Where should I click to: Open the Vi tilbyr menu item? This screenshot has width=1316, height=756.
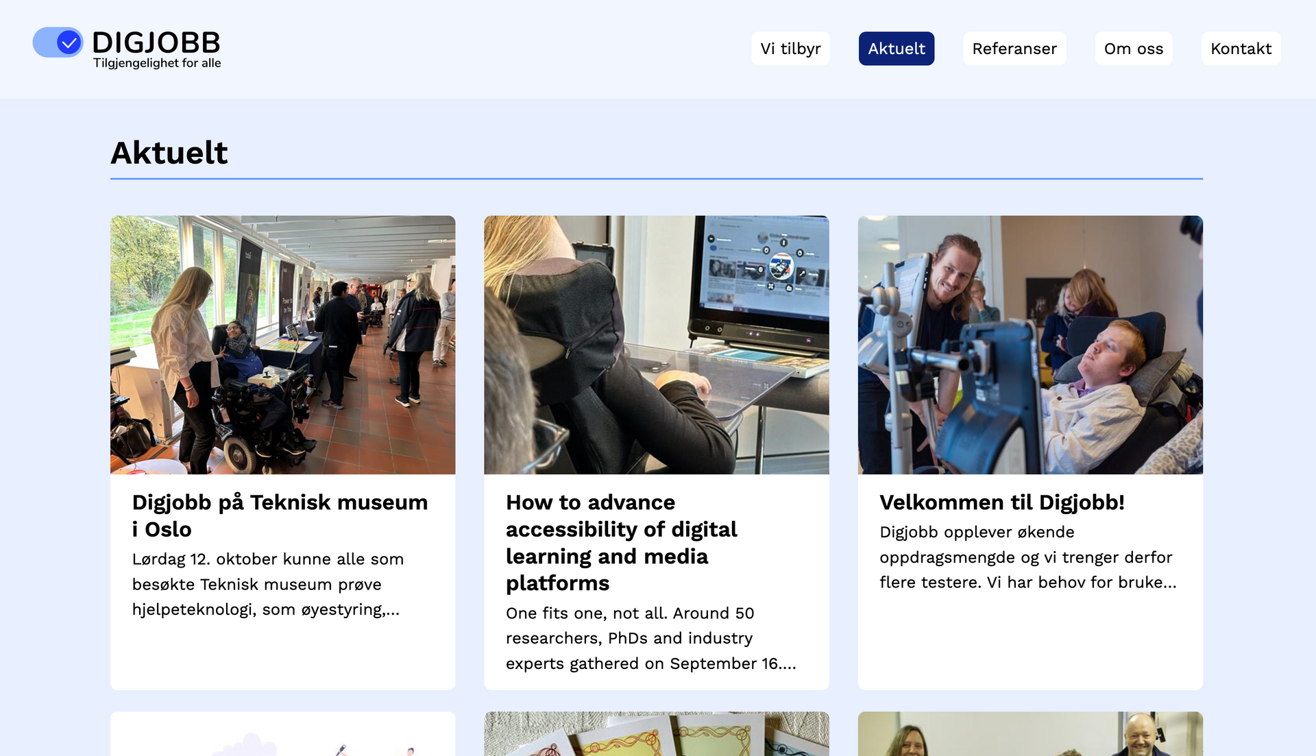(790, 49)
